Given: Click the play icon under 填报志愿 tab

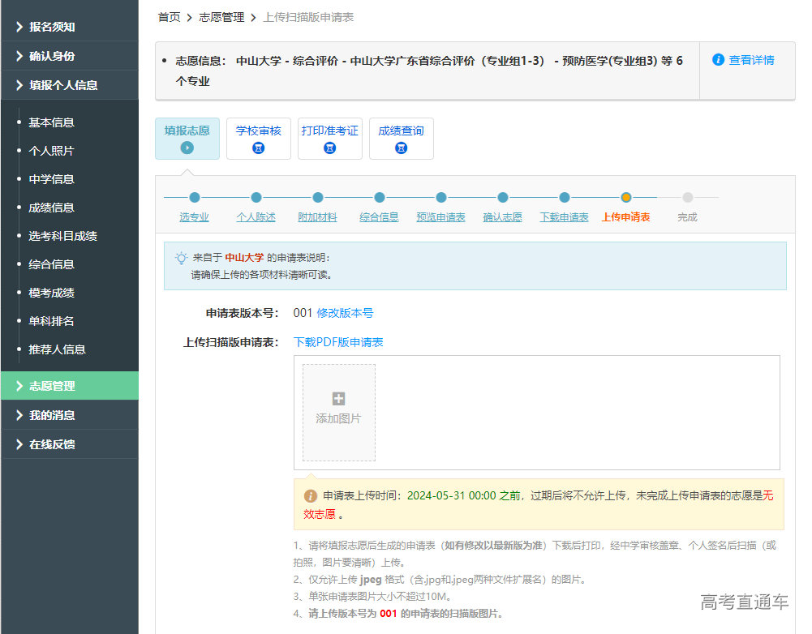Looking at the screenshot, I should [187, 148].
